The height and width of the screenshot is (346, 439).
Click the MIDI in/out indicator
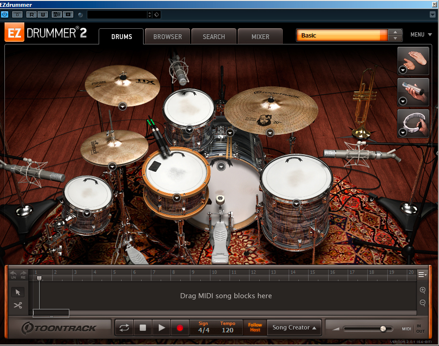tap(414, 329)
